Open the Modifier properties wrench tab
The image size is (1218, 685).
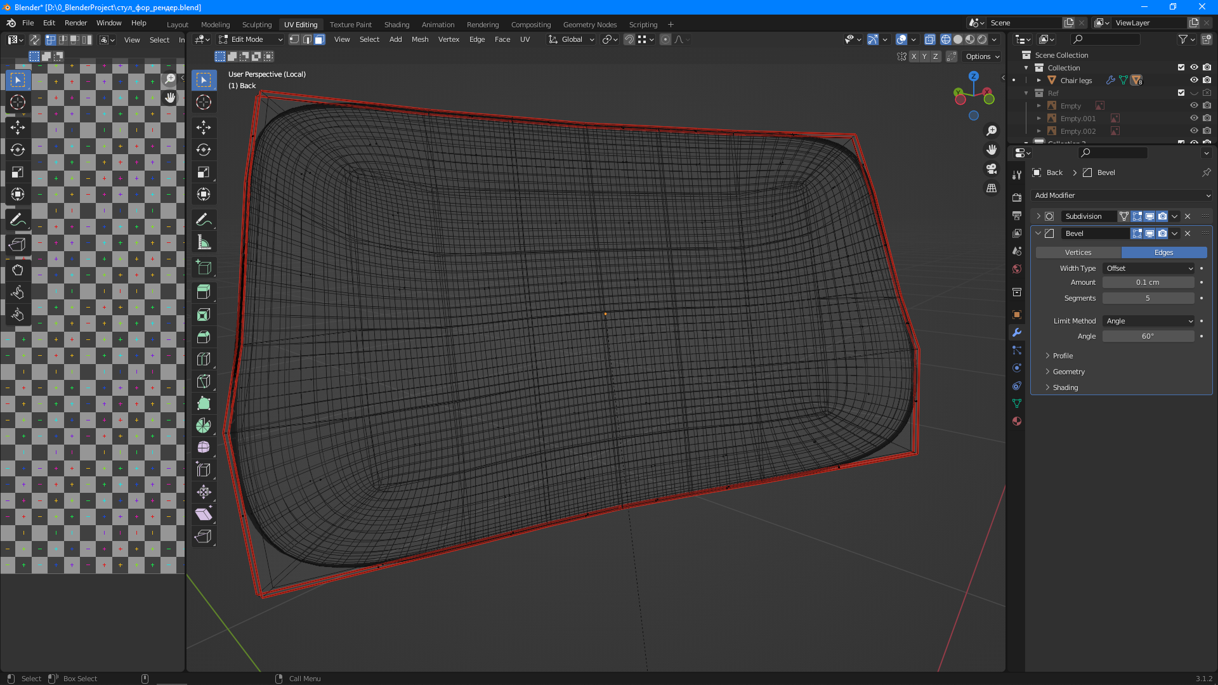[1017, 332]
